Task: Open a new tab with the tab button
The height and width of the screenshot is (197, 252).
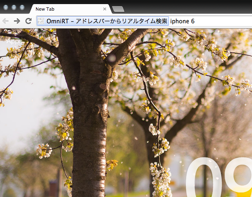Action: (118, 9)
